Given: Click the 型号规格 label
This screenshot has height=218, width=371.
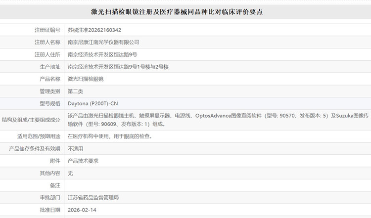Looking at the screenshot, I should pos(50,103).
